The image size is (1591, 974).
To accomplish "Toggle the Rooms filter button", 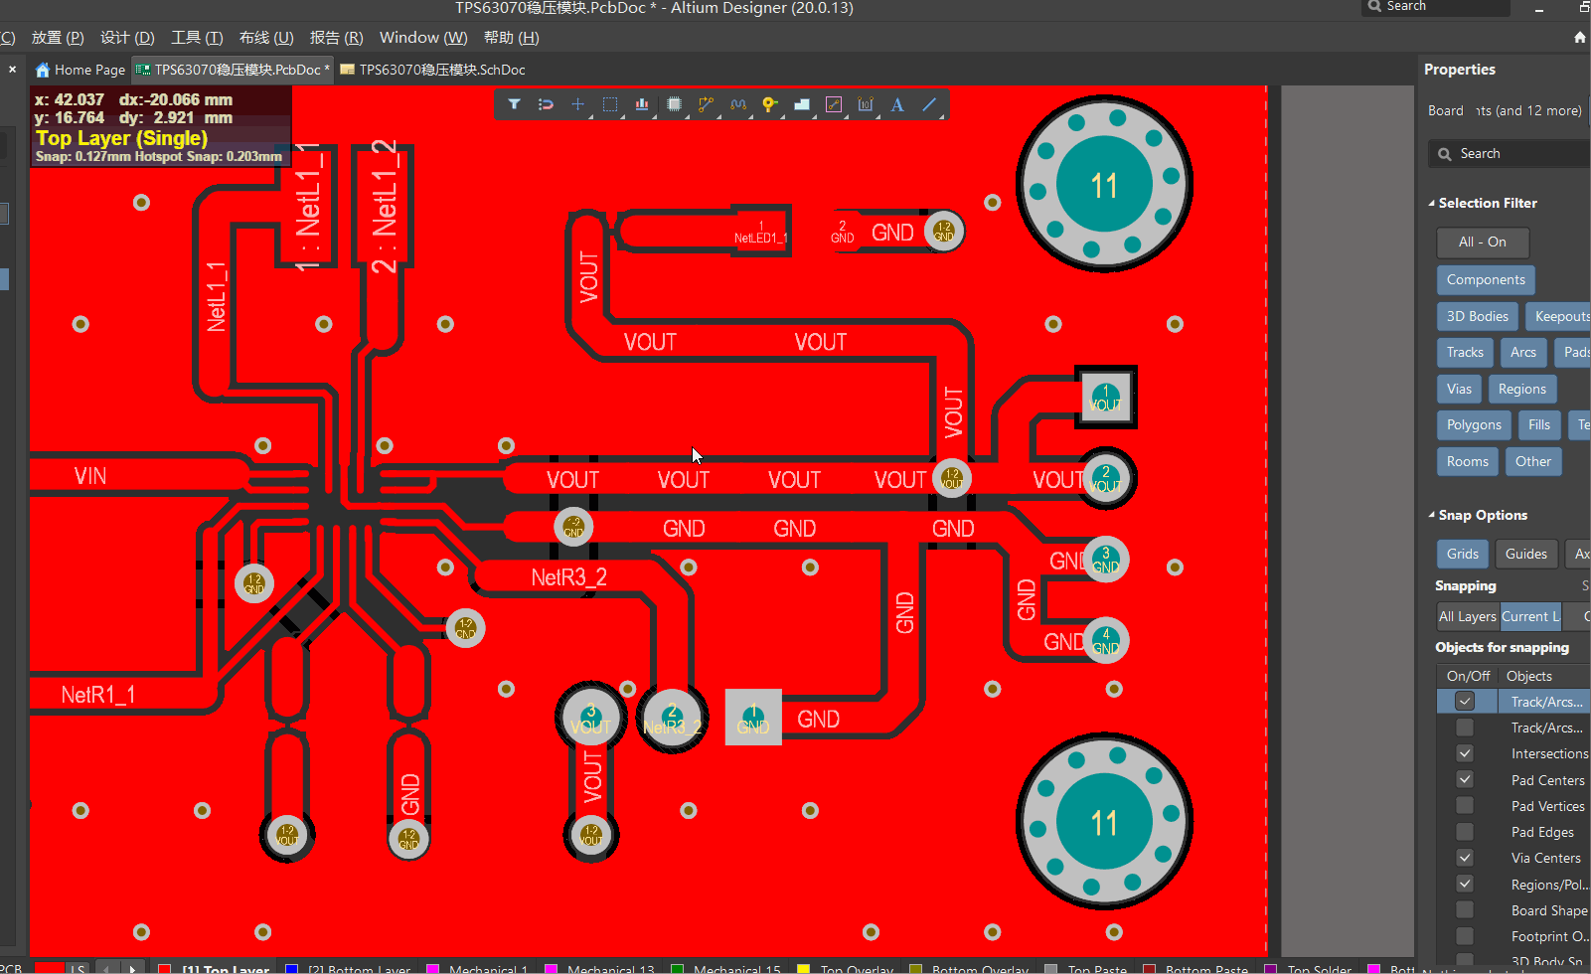I will (x=1467, y=461).
